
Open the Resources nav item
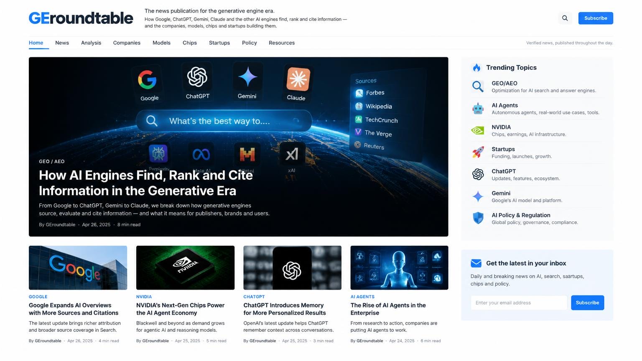click(282, 43)
